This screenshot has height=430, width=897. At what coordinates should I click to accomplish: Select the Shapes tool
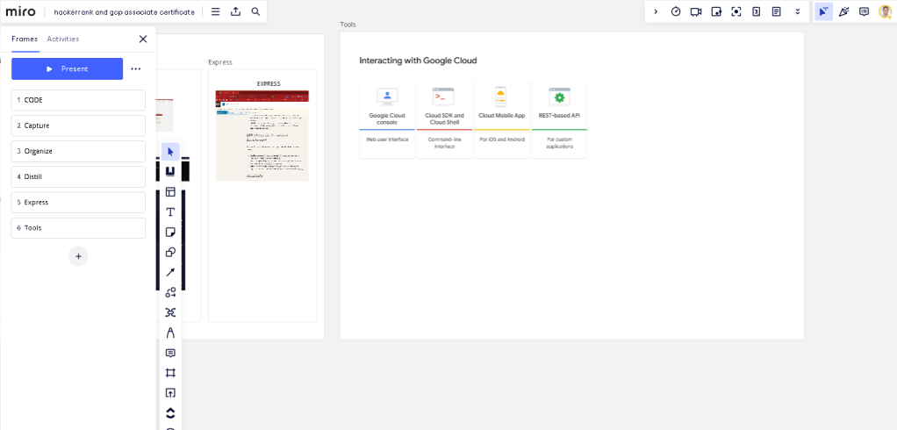point(170,252)
